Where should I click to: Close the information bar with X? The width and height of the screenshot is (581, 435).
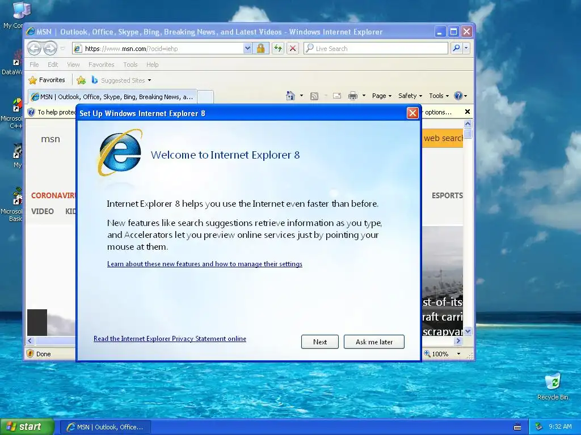[468, 112]
